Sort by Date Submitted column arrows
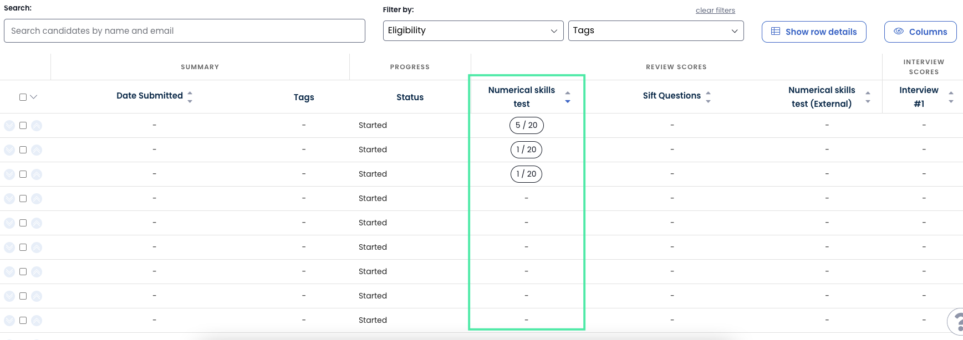Screen dimensions: 963x340 pos(190,97)
